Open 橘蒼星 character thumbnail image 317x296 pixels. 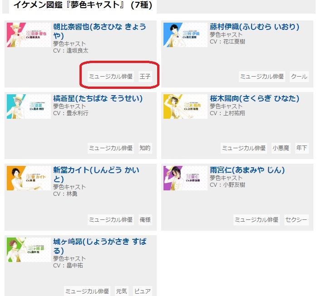pyautogui.click(x=29, y=107)
